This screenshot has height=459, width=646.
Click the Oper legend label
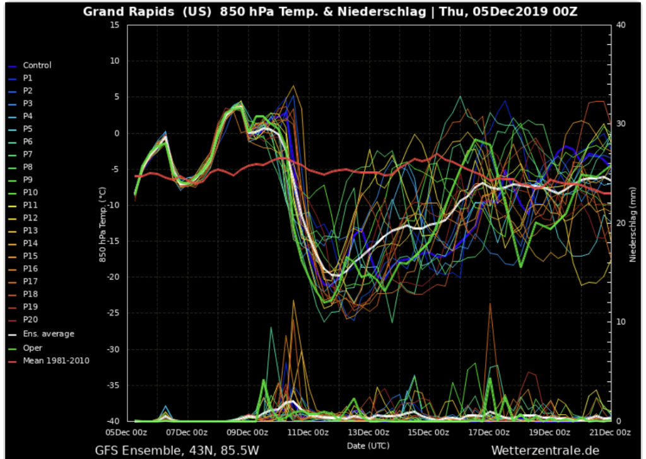pyautogui.click(x=33, y=348)
